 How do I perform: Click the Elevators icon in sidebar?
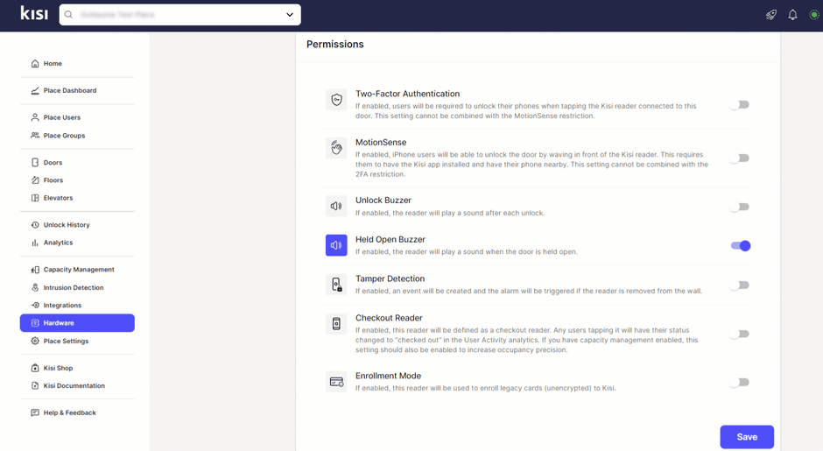point(35,198)
